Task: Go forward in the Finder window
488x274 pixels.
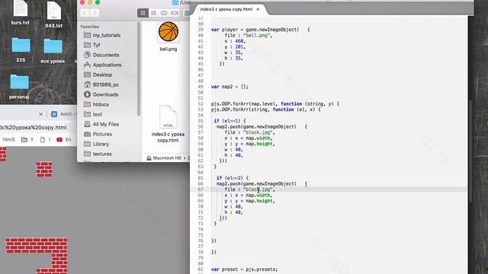Action: coord(95,13)
